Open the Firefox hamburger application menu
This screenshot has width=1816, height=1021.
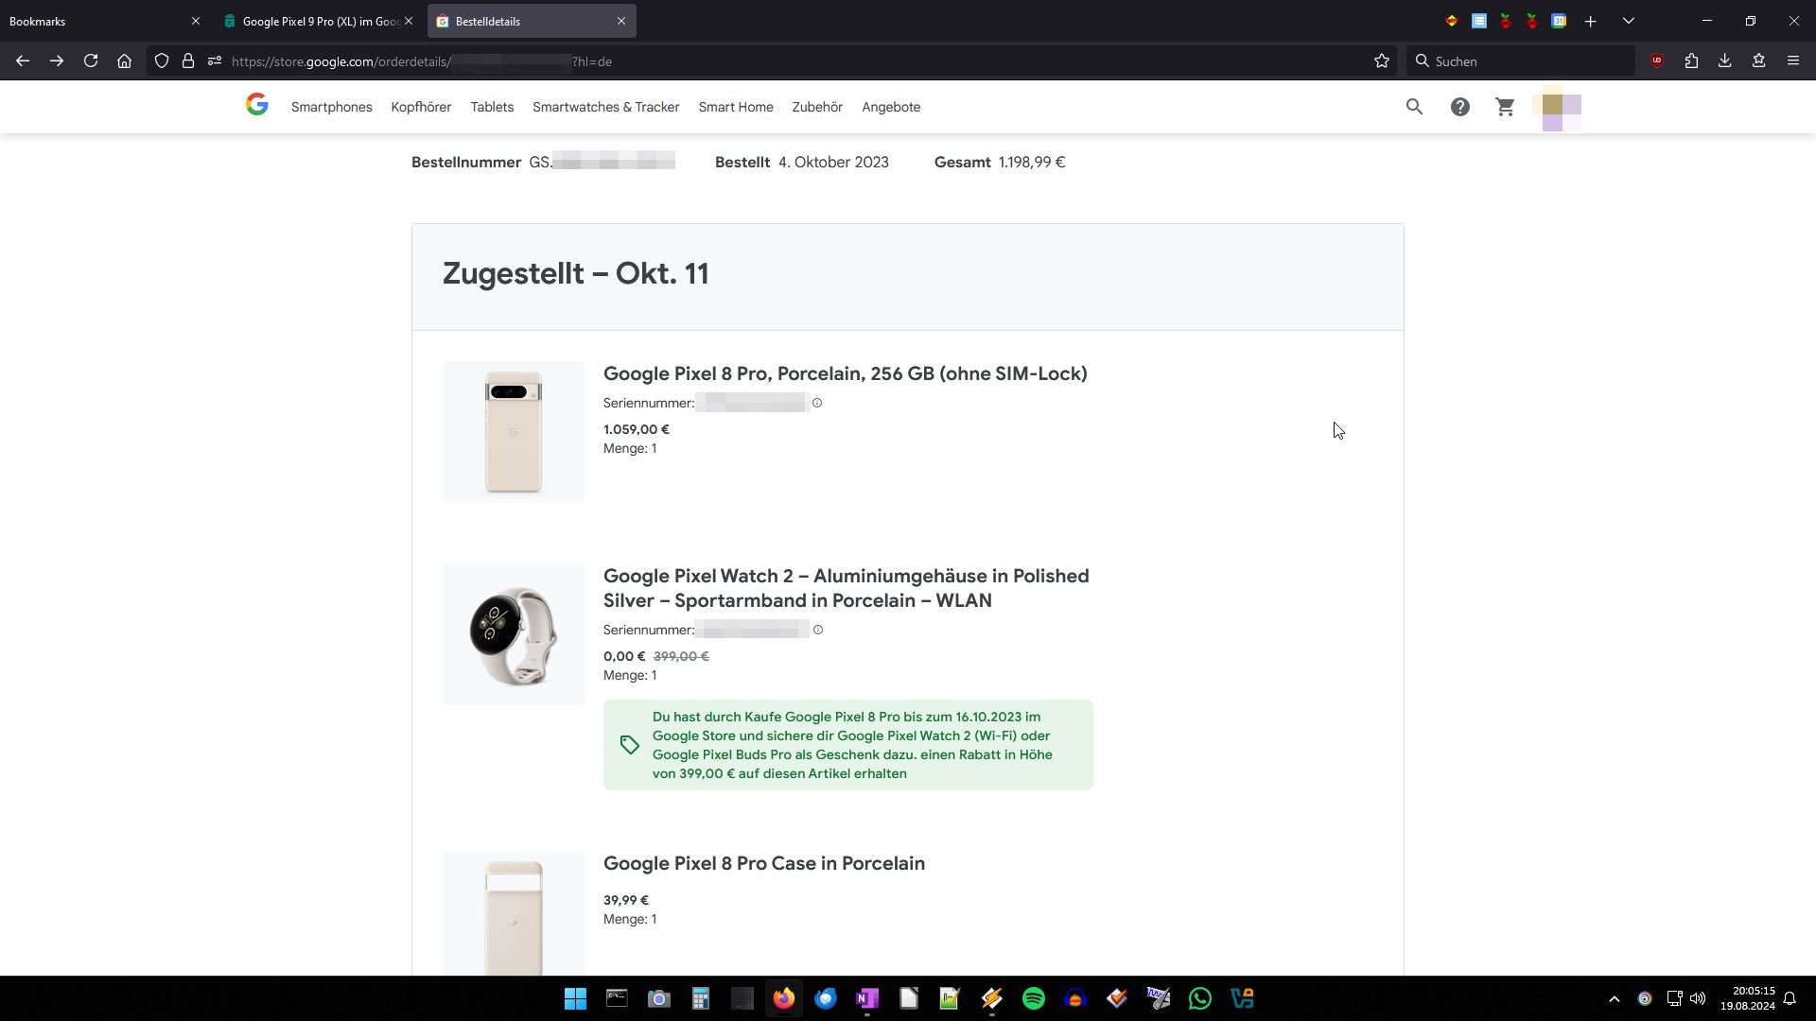tap(1792, 61)
